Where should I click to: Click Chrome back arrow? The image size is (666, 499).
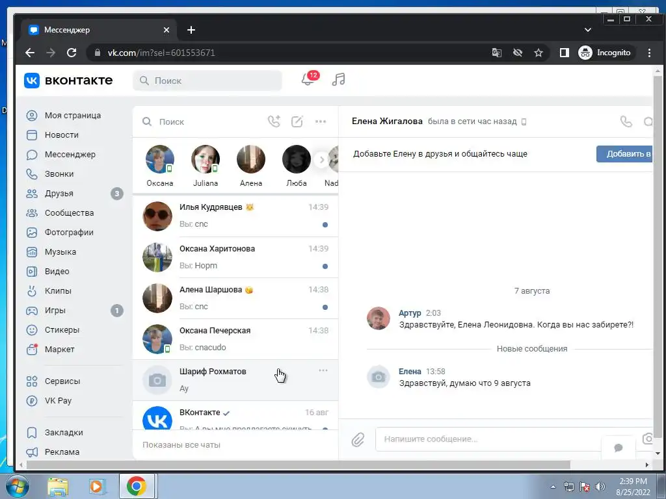pos(30,53)
